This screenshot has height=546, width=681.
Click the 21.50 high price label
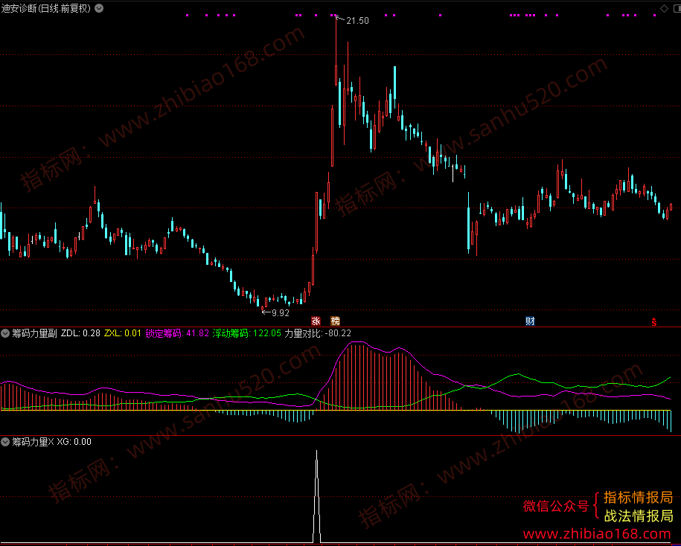pyautogui.click(x=357, y=21)
